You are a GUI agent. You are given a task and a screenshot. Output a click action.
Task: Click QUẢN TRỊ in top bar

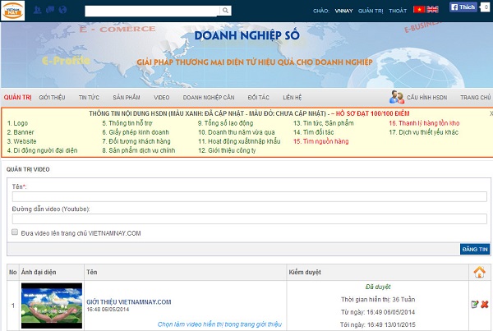pyautogui.click(x=371, y=11)
